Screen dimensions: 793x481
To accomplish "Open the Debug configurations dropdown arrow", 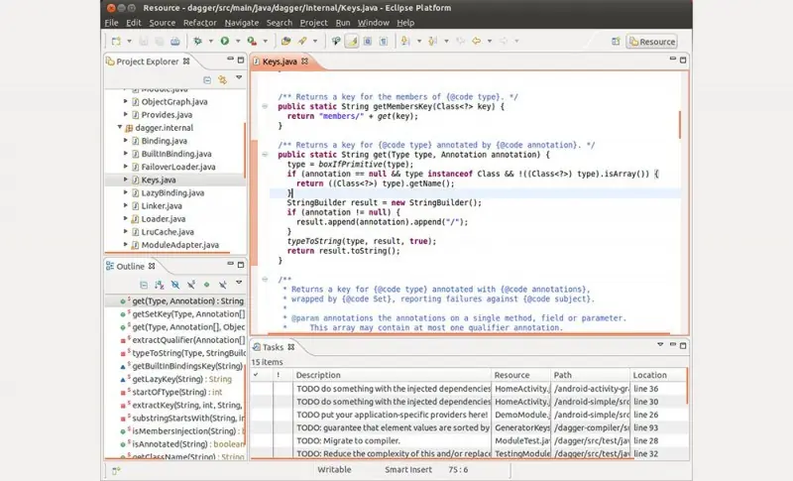I will click(211, 42).
